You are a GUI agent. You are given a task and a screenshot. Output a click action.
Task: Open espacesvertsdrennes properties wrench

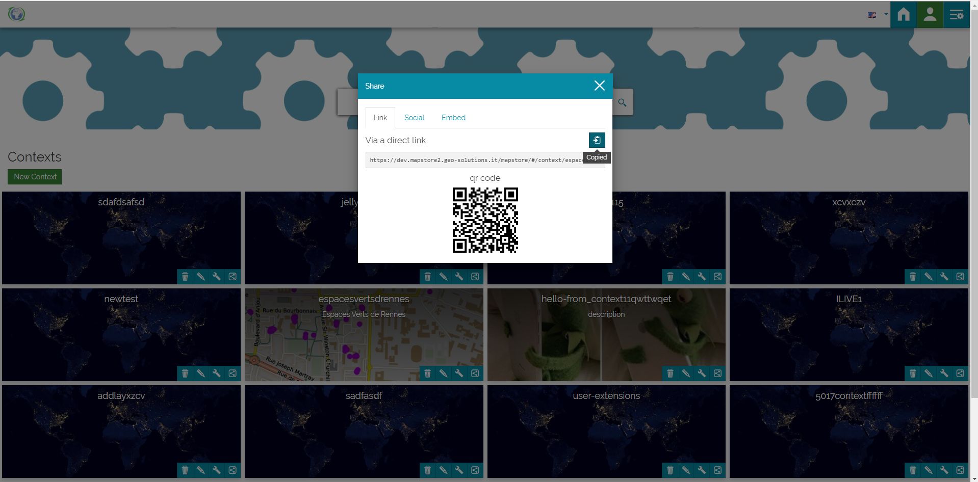[459, 373]
